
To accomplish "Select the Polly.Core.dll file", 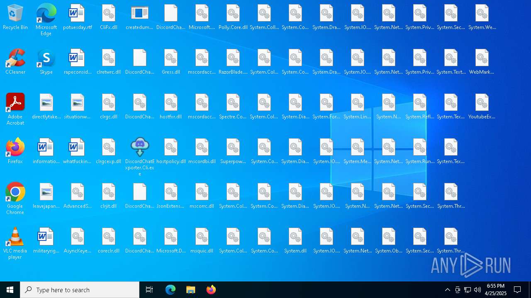I will 233,17.
